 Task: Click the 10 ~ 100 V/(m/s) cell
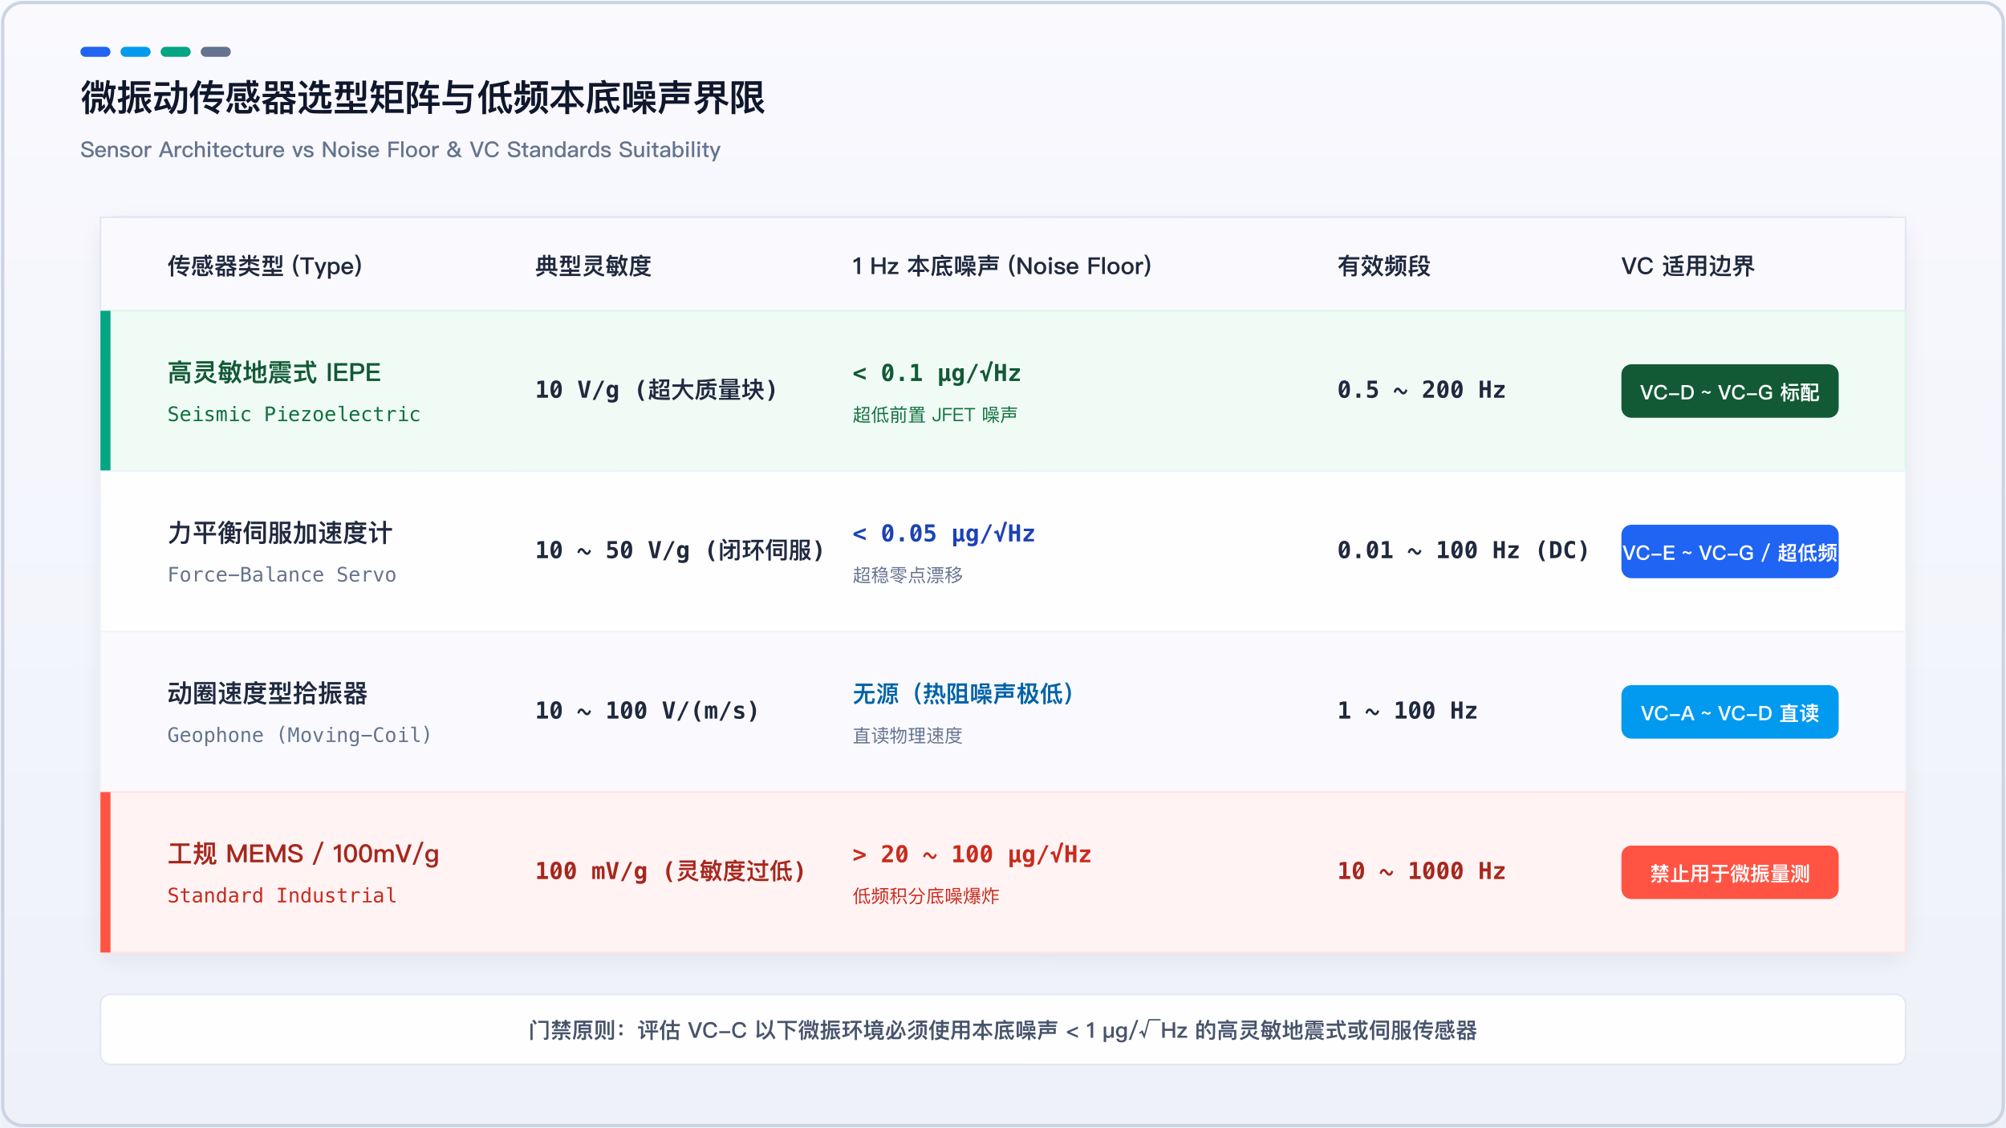point(647,711)
